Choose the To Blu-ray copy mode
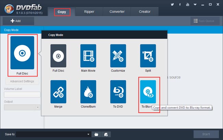 coord(148,92)
